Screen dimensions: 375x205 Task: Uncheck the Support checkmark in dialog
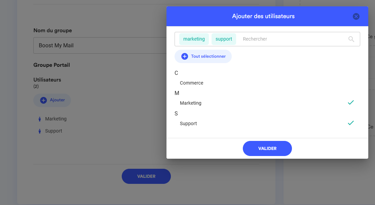pos(351,123)
